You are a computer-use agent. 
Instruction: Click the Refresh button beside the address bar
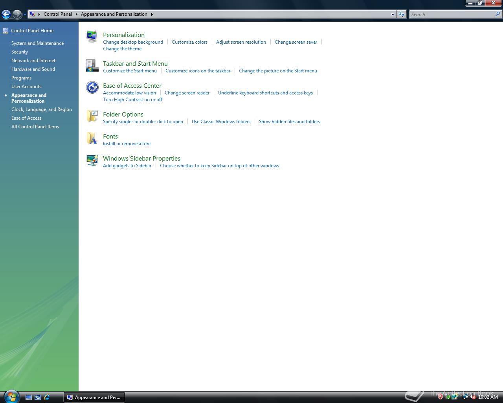(x=401, y=14)
